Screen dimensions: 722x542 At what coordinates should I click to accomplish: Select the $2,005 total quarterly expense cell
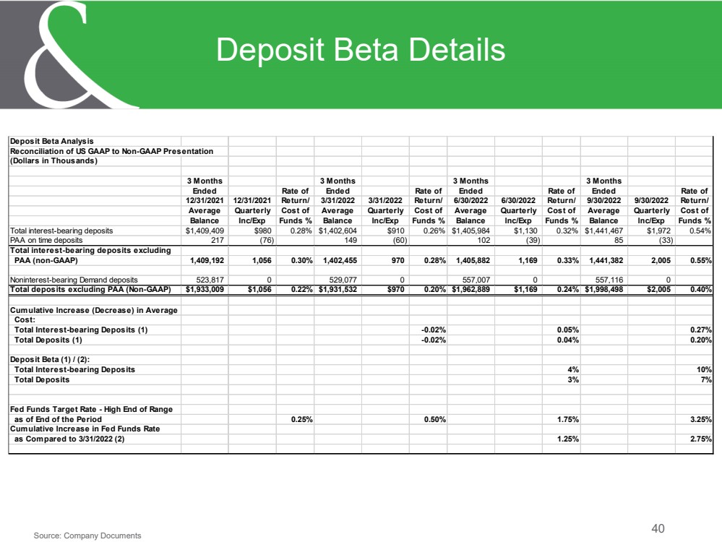[x=658, y=290]
